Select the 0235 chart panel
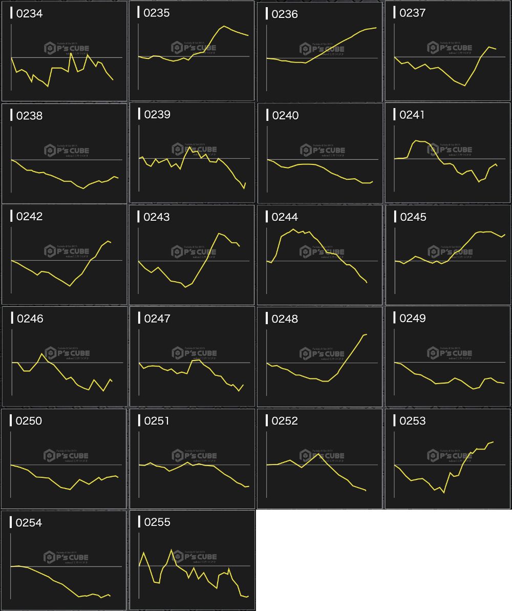This screenshot has height=611, width=512. (191, 51)
